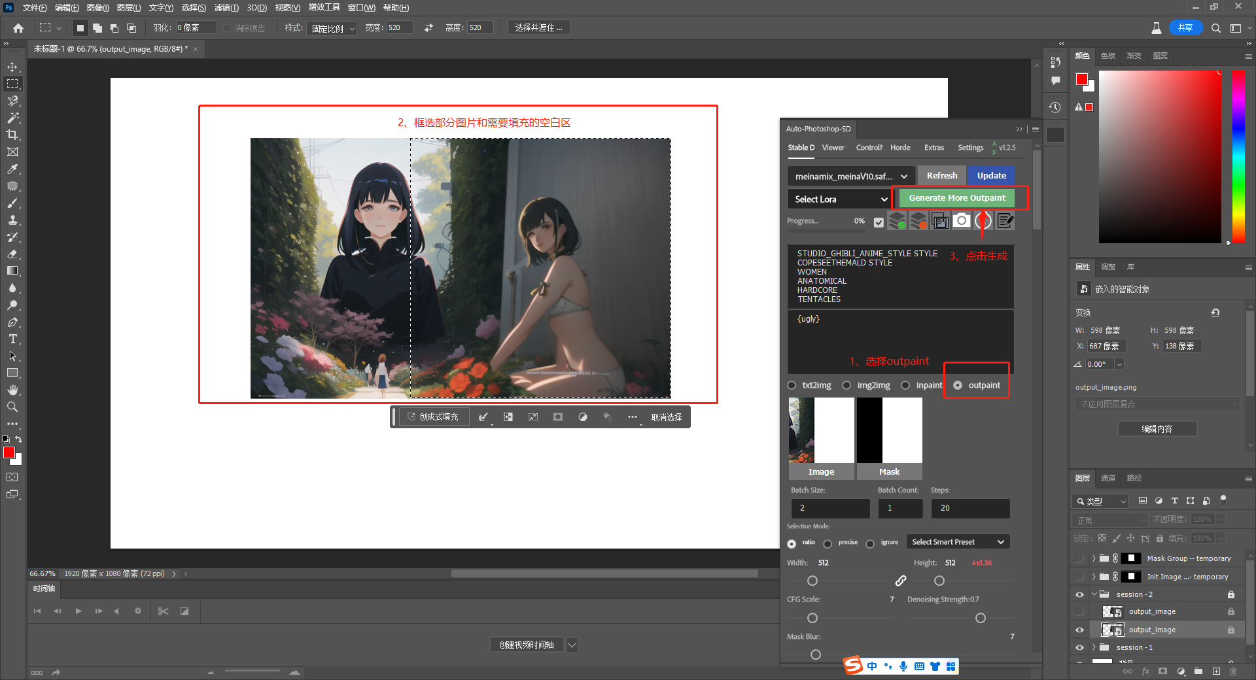1256x680 pixels.
Task: Select the Zoom tool
Action: click(12, 406)
